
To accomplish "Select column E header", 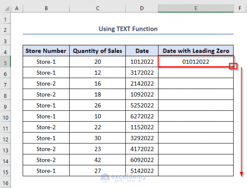I will click(196, 8).
